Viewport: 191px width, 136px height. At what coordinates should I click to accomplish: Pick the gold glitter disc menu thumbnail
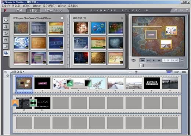click(98, 58)
